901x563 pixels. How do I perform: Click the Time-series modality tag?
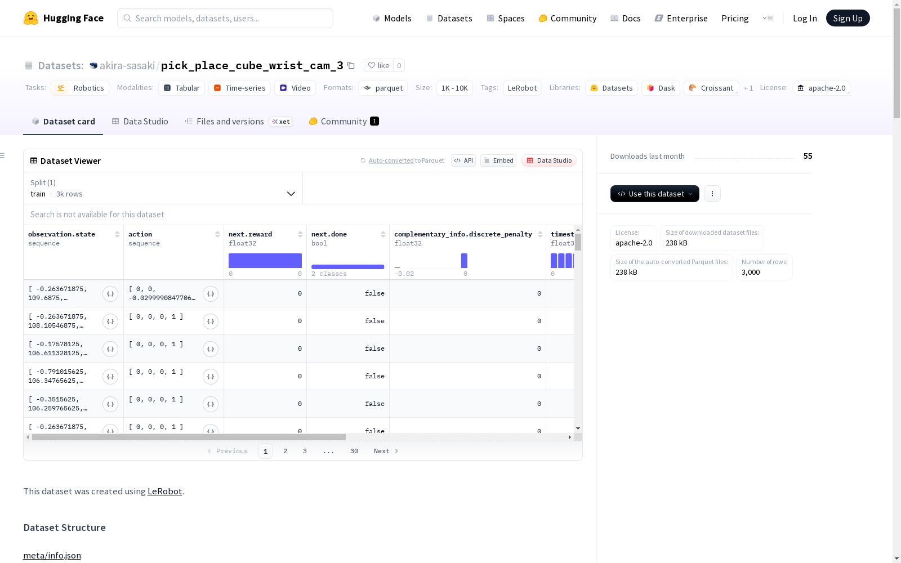[x=239, y=88]
